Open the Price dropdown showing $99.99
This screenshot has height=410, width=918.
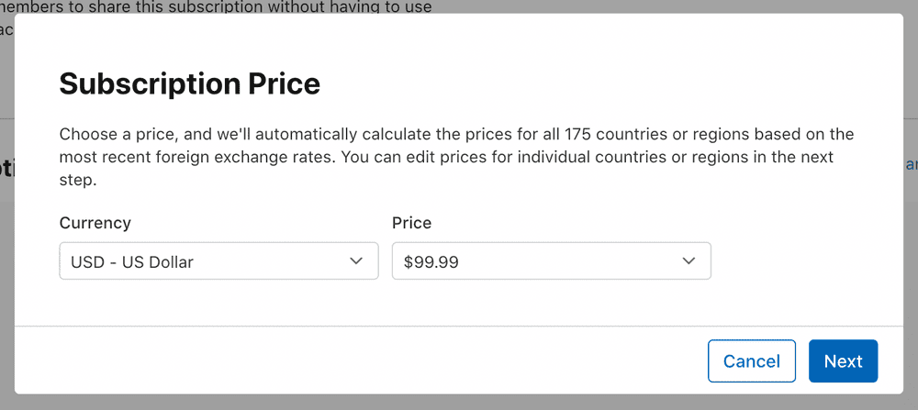tap(551, 261)
